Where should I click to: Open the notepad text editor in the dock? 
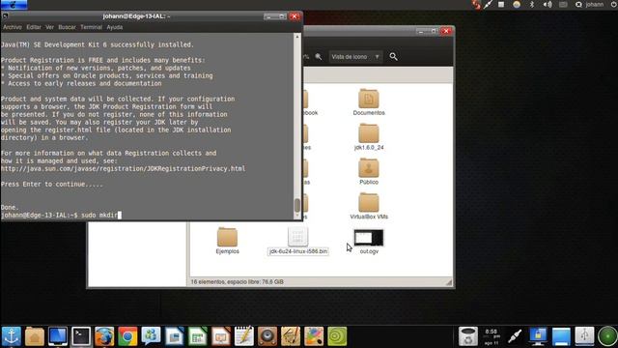(x=244, y=336)
